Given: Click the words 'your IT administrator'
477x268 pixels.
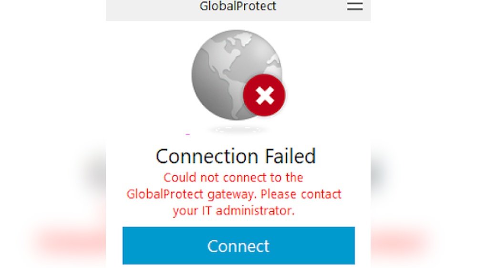Looking at the screenshot, I should click(x=233, y=210).
